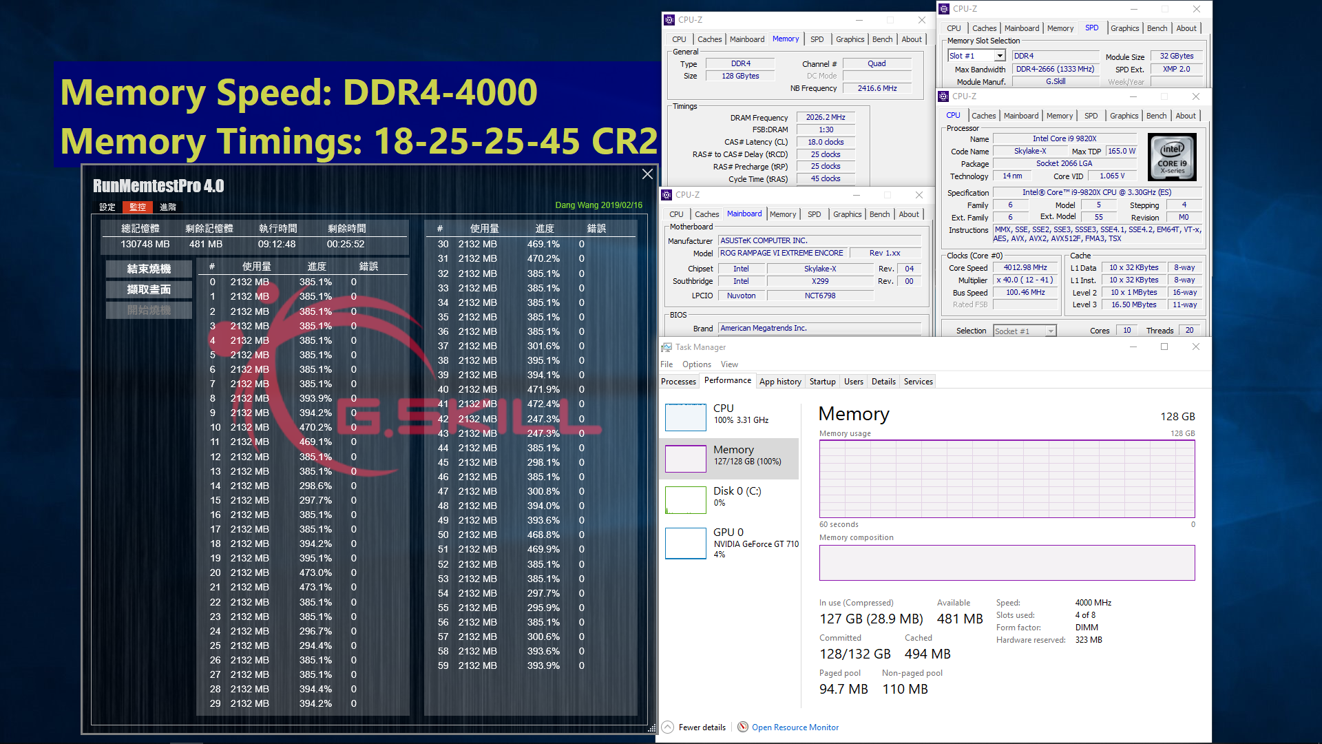Open the View menu in Task Manager
The image size is (1322, 744).
(729, 364)
